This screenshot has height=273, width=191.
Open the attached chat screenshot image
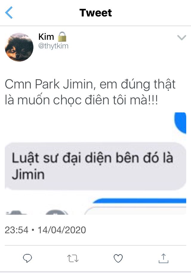pyautogui.click(x=95, y=163)
